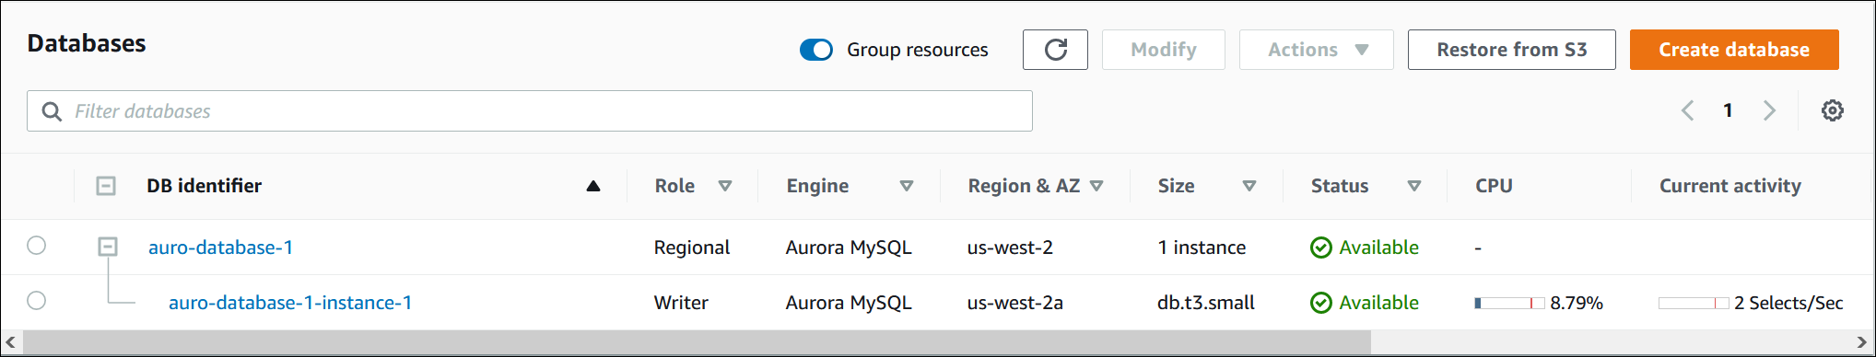Screen dimensions: 1876x357
Task: Collapse all rows via header expander
Action: pyautogui.click(x=106, y=186)
